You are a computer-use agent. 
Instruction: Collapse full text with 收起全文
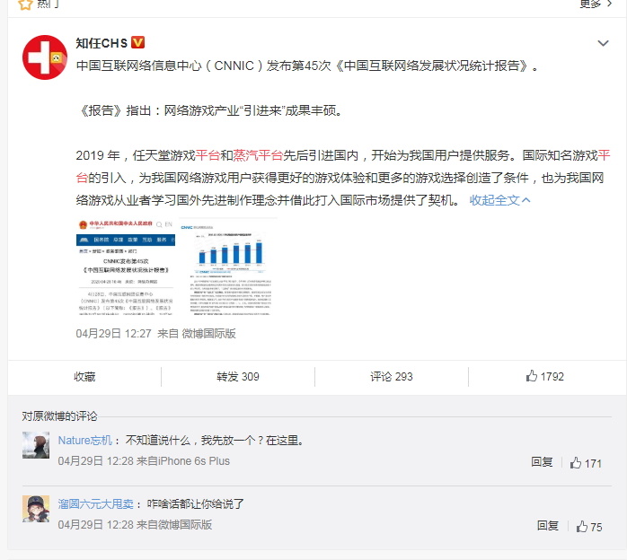tap(499, 200)
